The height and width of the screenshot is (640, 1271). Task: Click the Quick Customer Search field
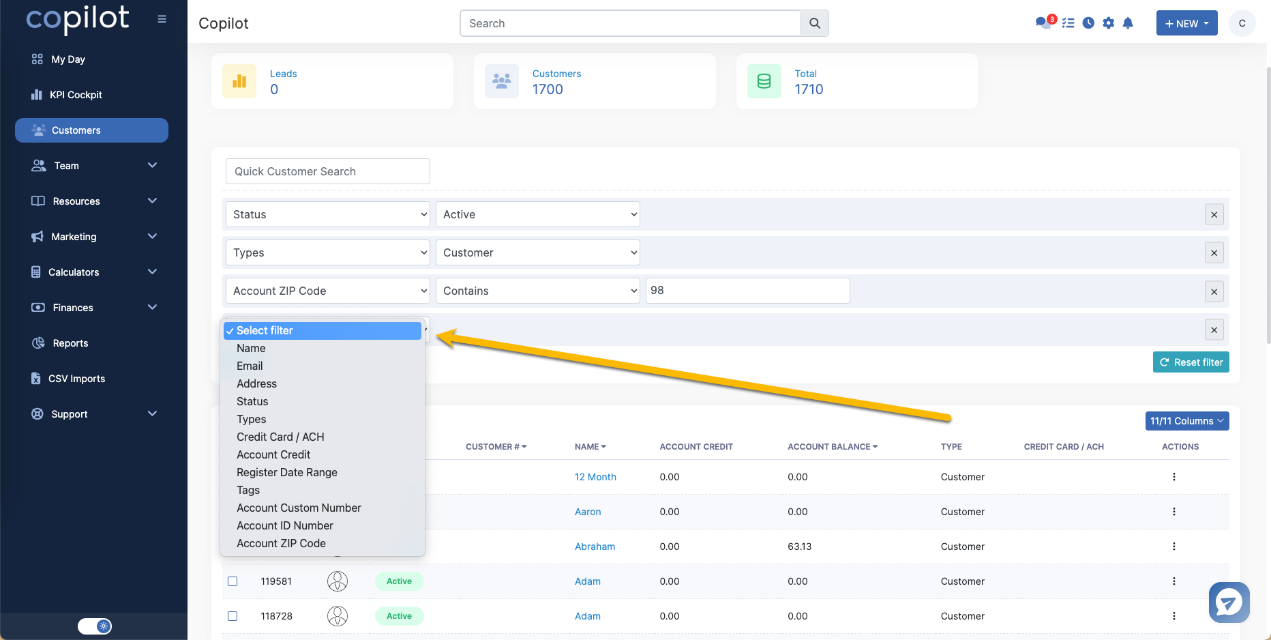tap(328, 171)
